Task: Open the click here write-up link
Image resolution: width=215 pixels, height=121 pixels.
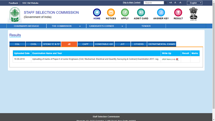Action: (x=166, y=59)
